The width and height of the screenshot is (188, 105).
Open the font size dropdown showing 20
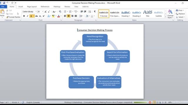pos(43,12)
